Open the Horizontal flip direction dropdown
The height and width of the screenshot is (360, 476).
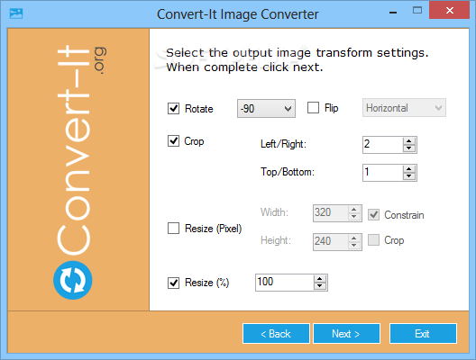tap(404, 108)
